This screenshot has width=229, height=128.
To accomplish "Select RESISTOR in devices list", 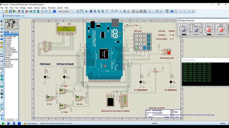I will pos(9,65).
